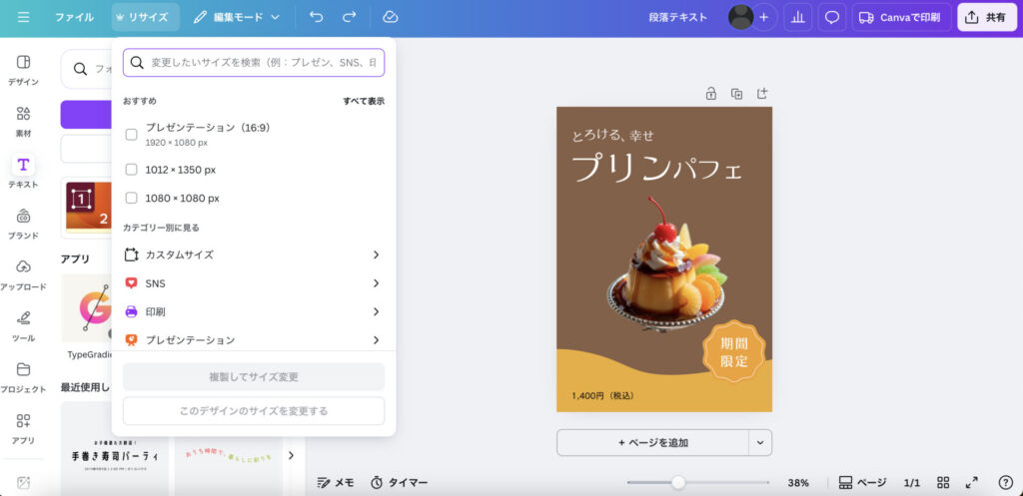Image resolution: width=1023 pixels, height=496 pixels.
Task: Click このデザインのサイズを変更する button
Action: click(254, 411)
